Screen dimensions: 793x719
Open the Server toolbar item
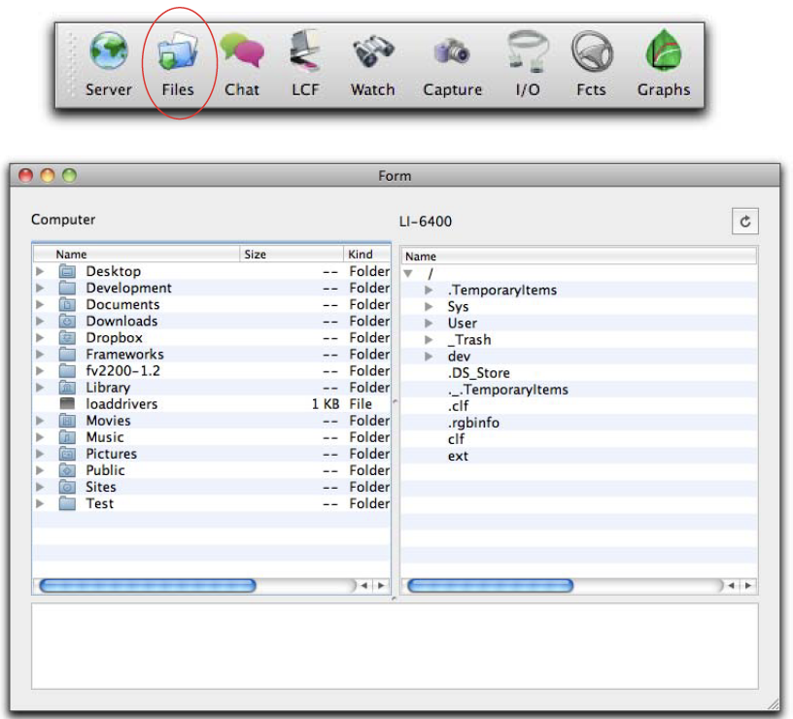tap(108, 64)
